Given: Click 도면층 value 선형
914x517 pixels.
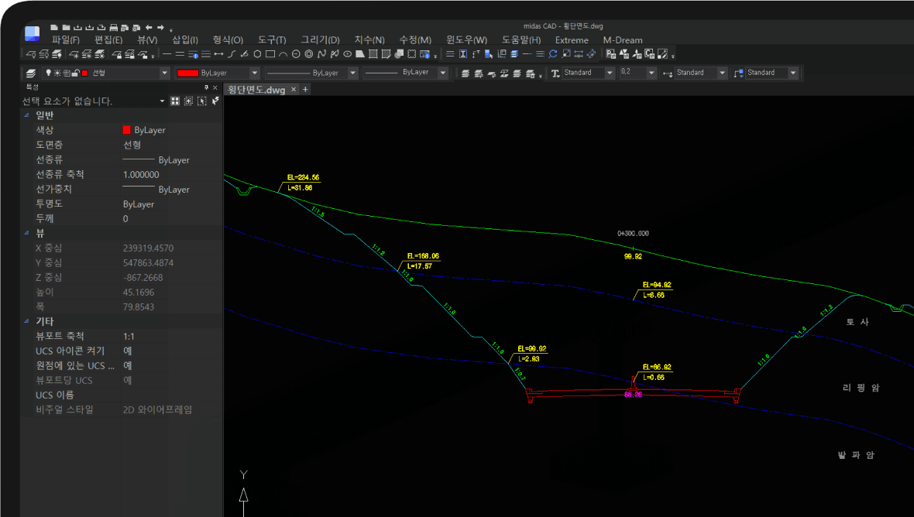Looking at the screenshot, I should 132,145.
